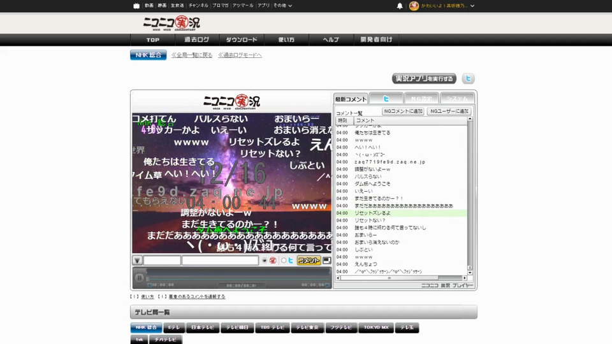
Task: Open アプリ in the top bar
Action: pyautogui.click(x=263, y=6)
